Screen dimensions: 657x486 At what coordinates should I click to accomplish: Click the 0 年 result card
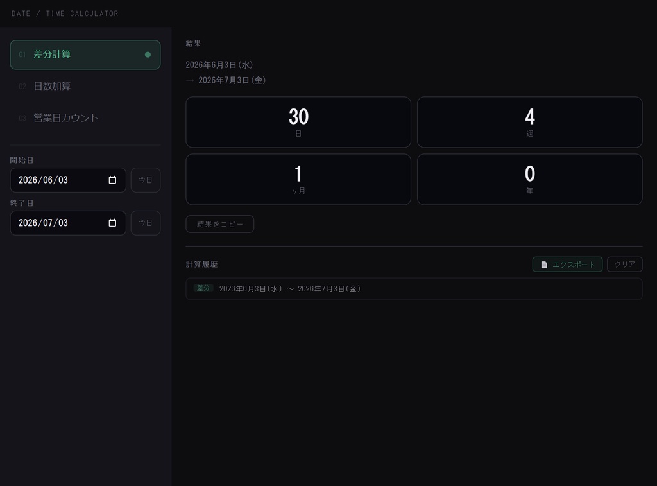click(x=529, y=179)
